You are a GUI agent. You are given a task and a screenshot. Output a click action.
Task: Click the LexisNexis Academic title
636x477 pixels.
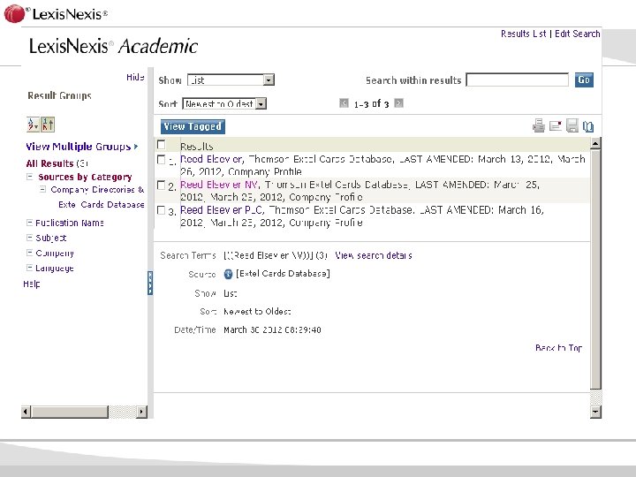coord(114,46)
